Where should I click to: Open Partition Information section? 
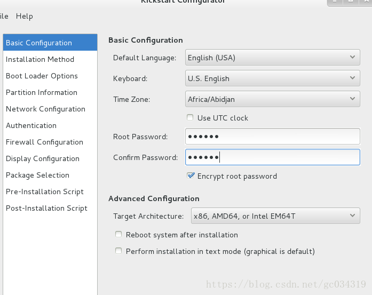pos(42,92)
